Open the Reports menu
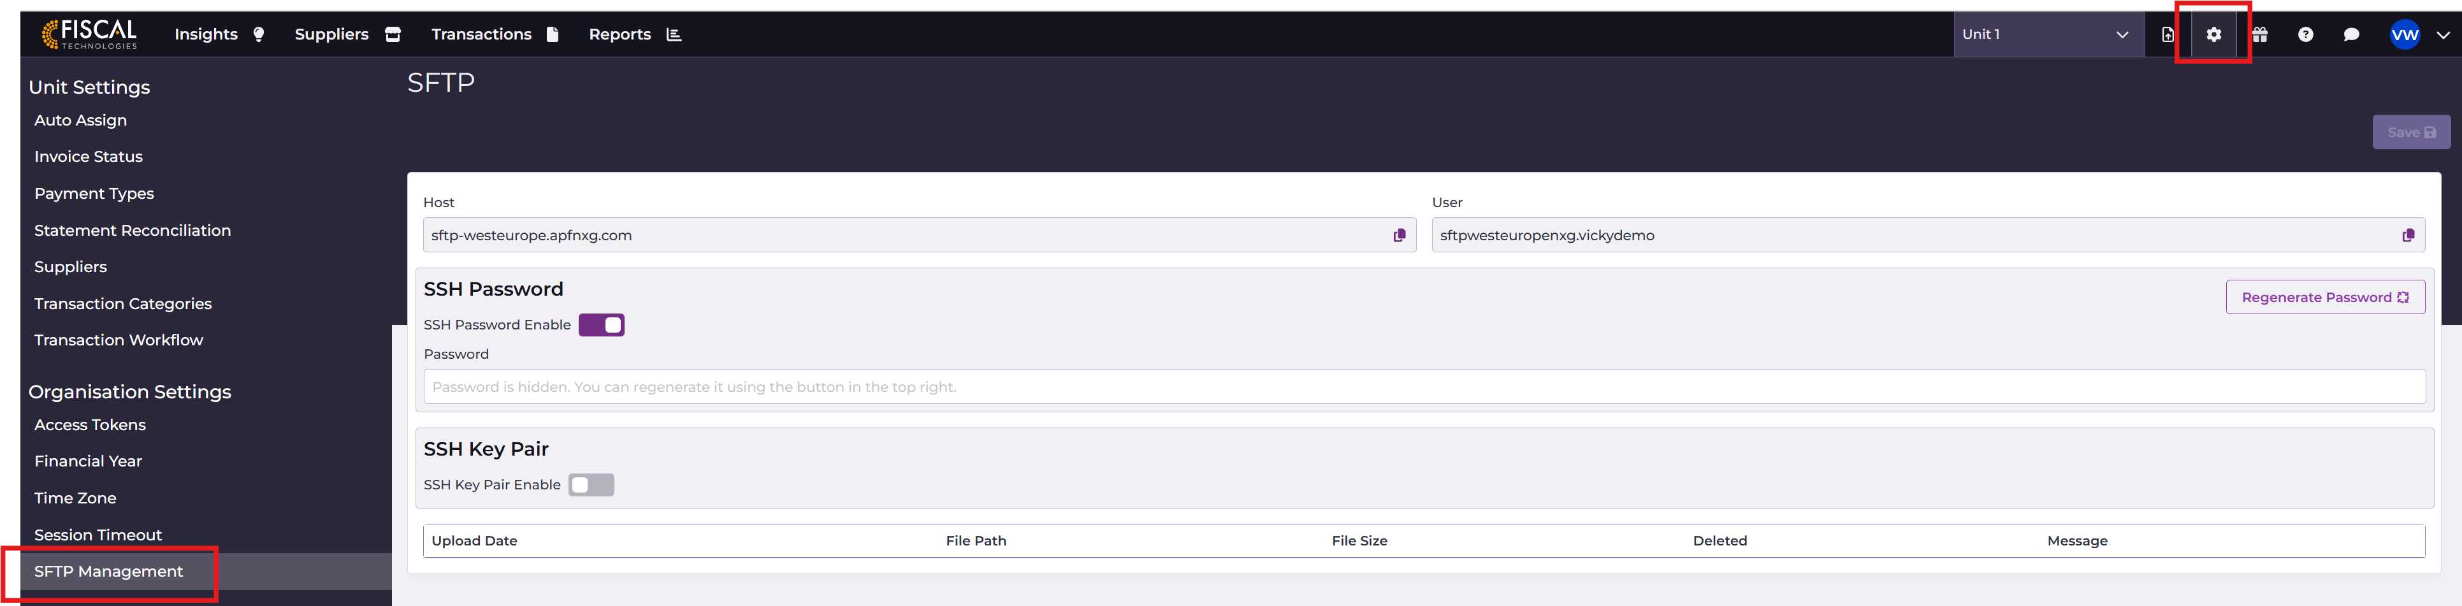 (x=635, y=34)
